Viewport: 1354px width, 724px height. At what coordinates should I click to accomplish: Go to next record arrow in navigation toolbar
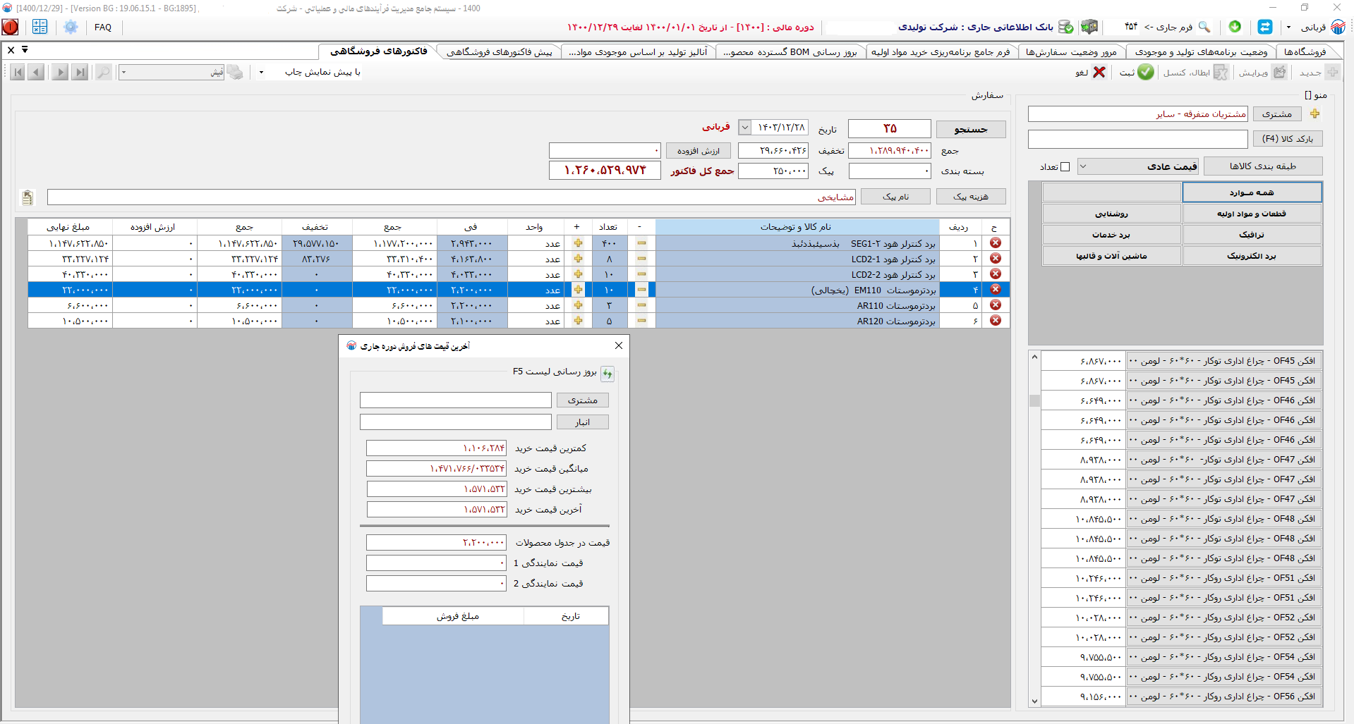coord(59,72)
